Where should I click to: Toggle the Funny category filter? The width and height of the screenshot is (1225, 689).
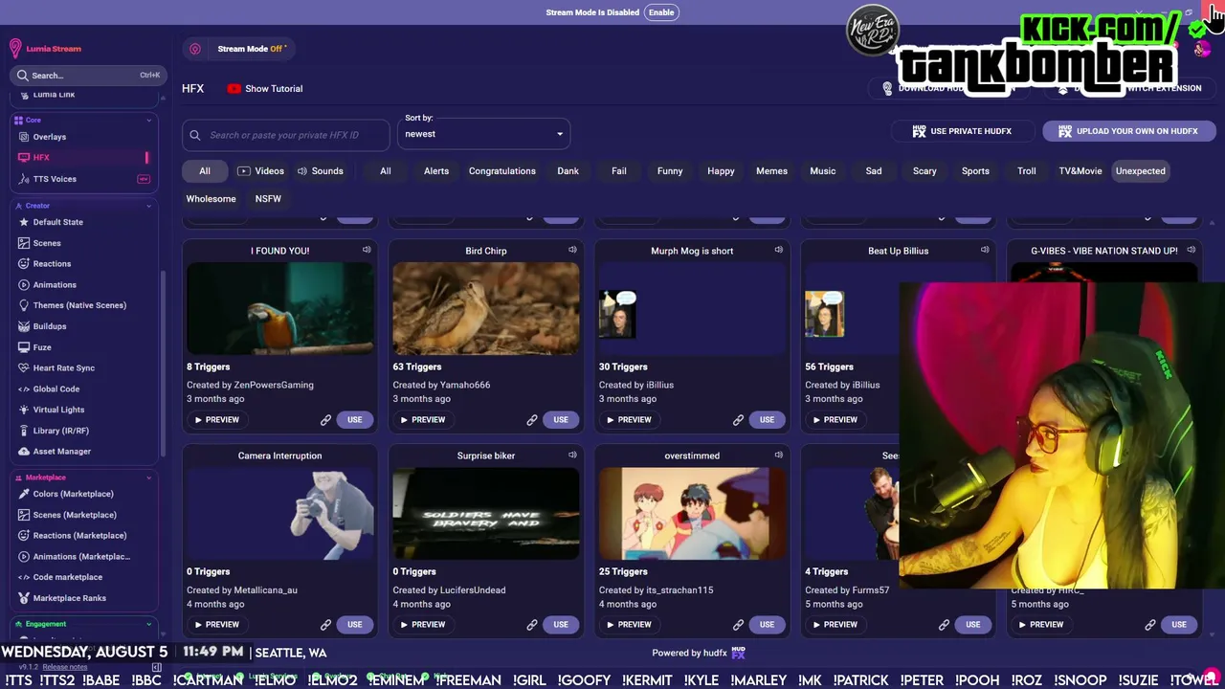coord(670,171)
